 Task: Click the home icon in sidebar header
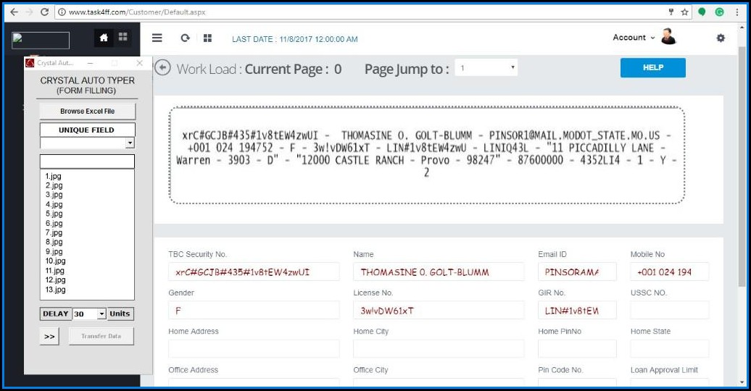[x=104, y=38]
